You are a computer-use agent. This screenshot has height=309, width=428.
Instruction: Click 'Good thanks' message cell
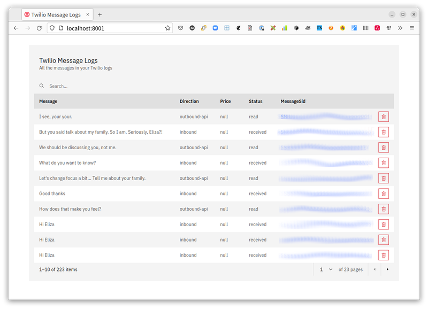coord(52,194)
